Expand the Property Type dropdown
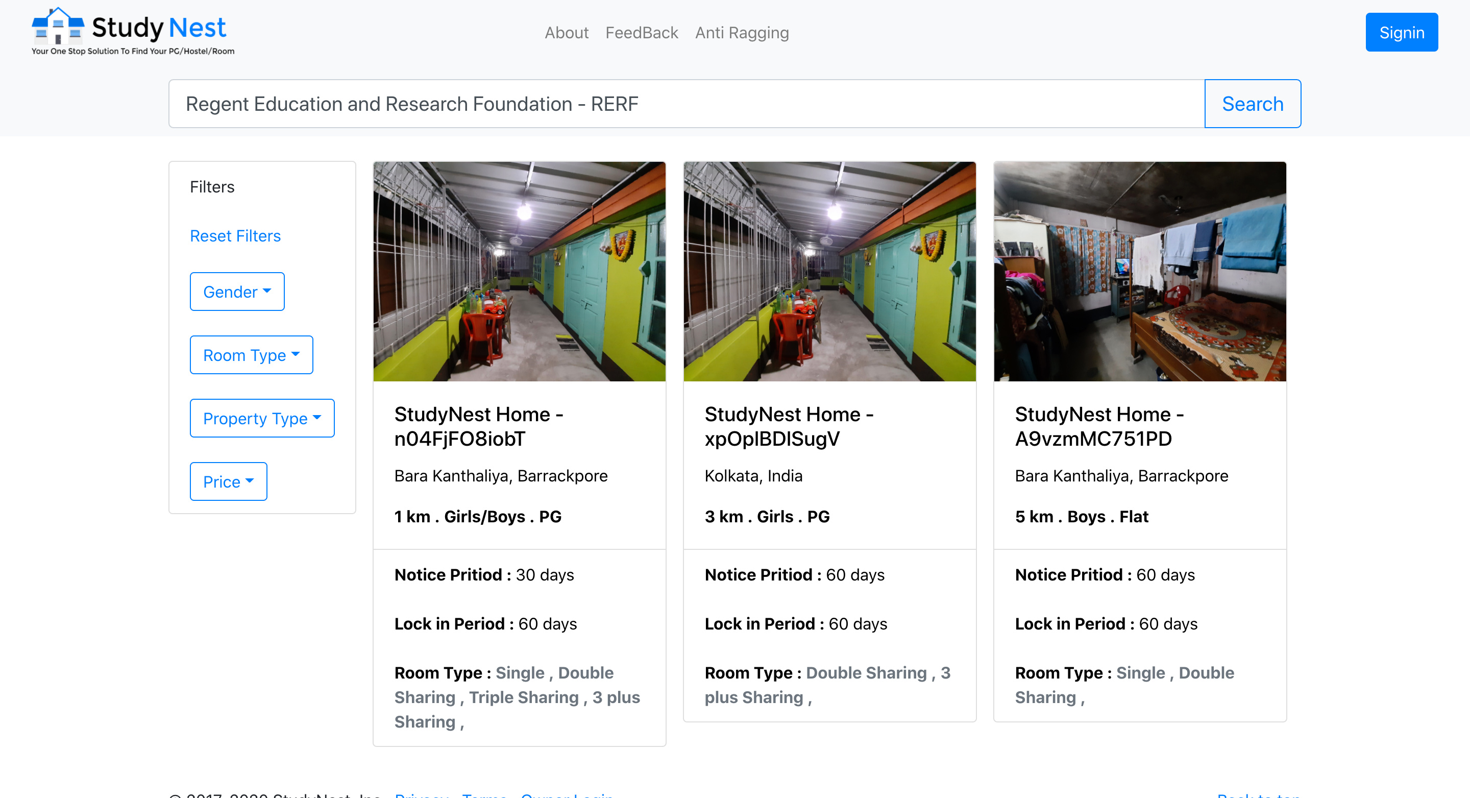 (x=262, y=419)
